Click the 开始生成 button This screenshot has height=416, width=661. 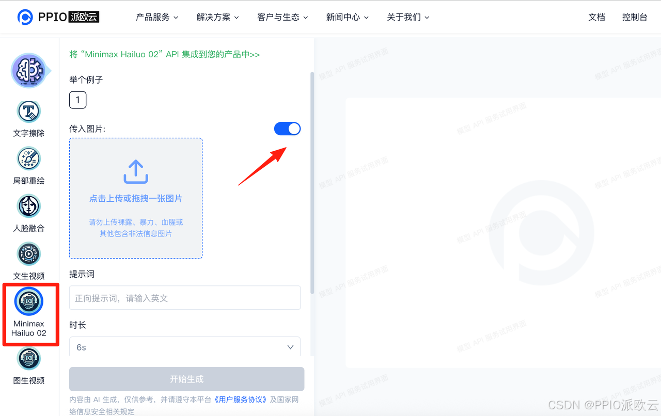coord(186,379)
